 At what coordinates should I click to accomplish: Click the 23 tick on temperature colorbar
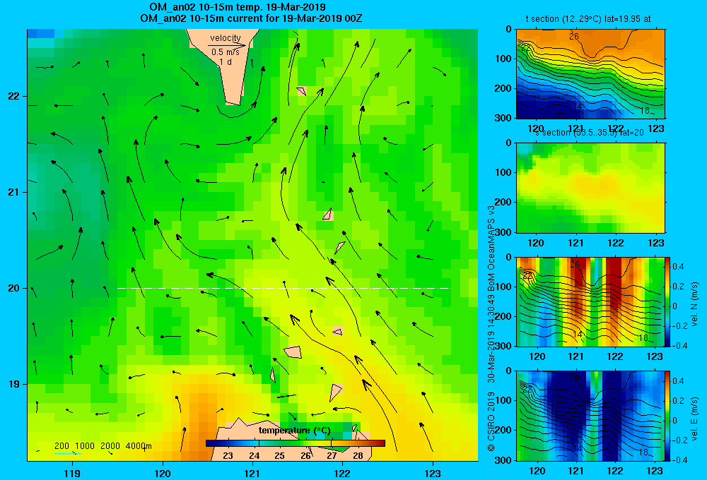228,456
